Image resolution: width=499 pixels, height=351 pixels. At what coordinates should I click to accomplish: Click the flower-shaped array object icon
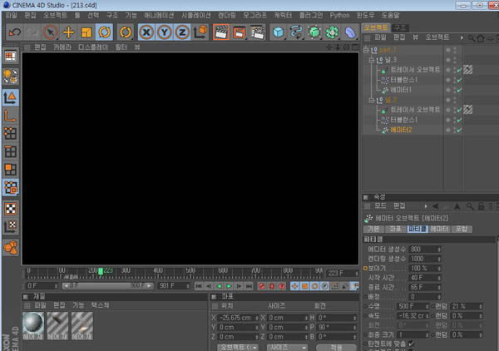click(x=332, y=32)
